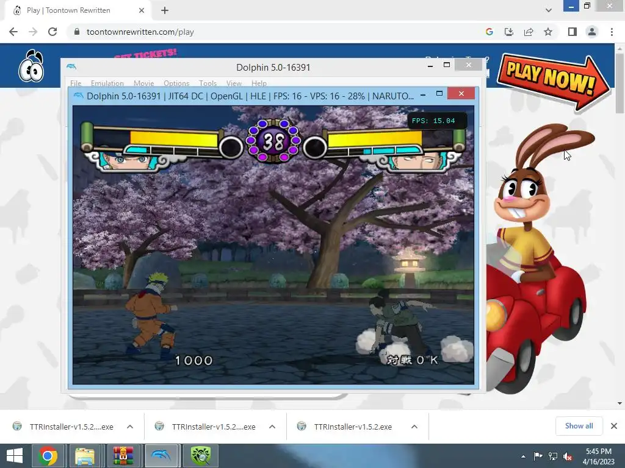View site info via the lock icon
The width and height of the screenshot is (625, 468).
pyautogui.click(x=77, y=32)
